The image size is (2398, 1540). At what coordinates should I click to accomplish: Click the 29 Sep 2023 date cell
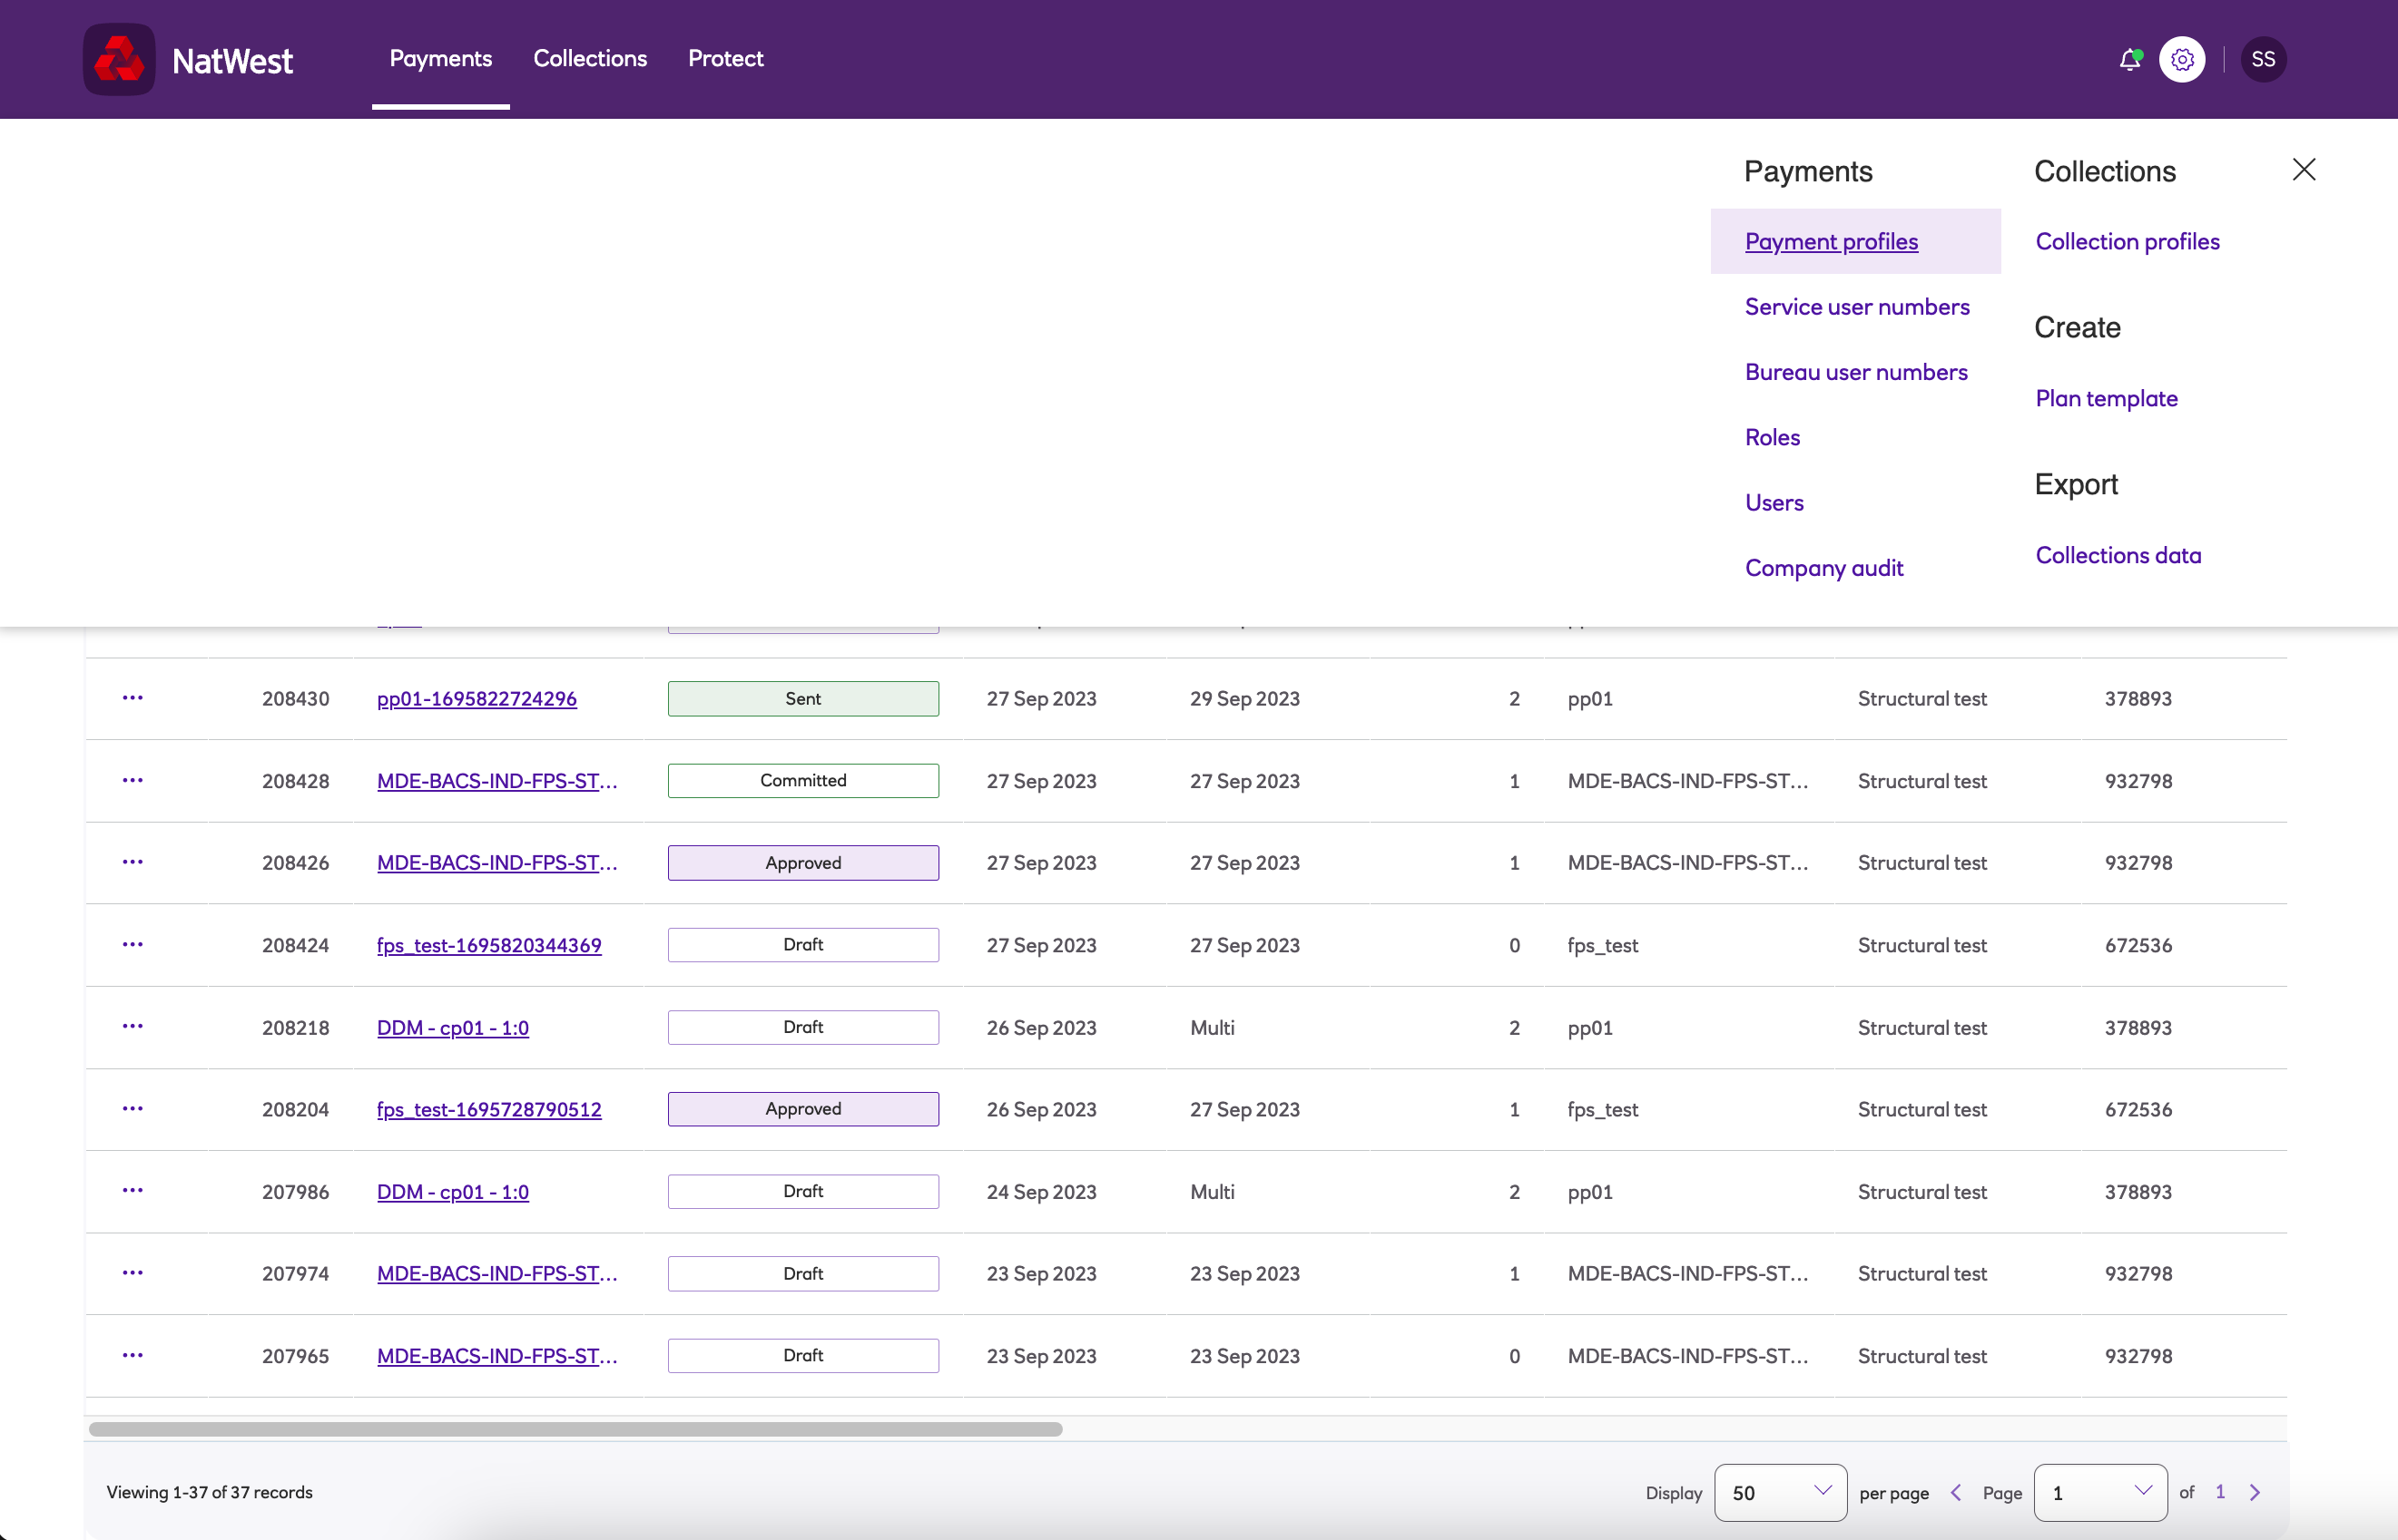point(1244,698)
